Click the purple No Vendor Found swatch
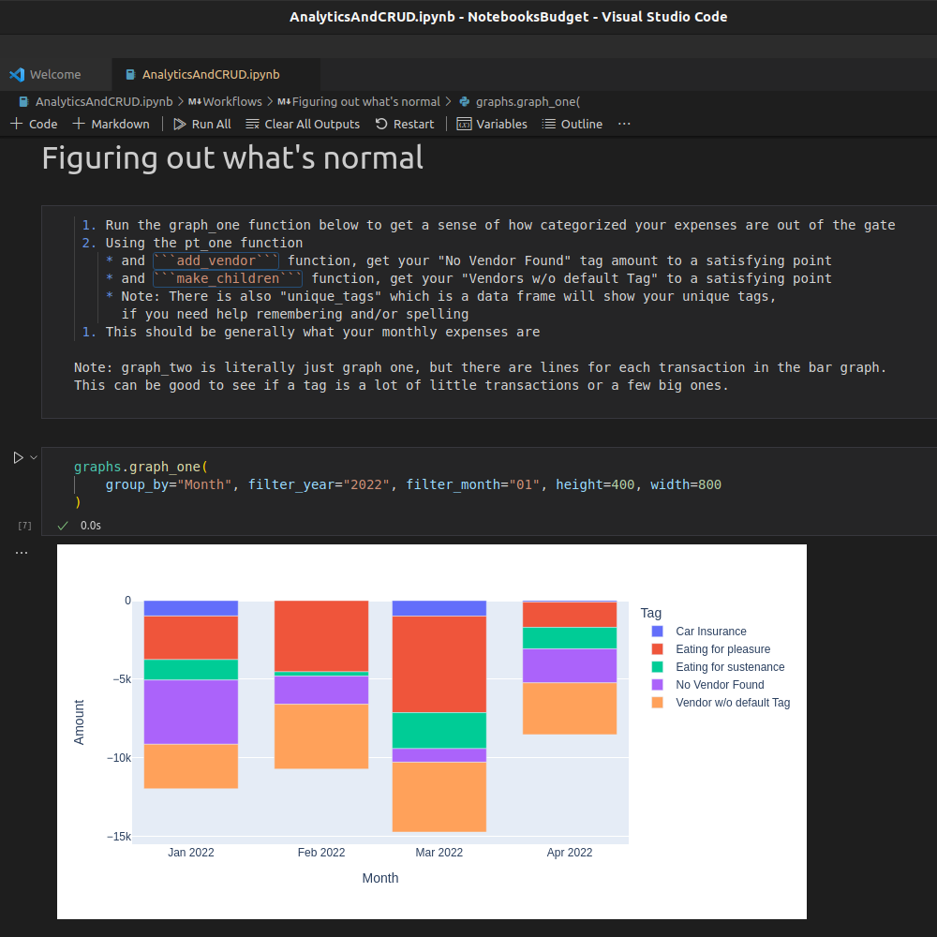This screenshot has width=937, height=937. [658, 685]
